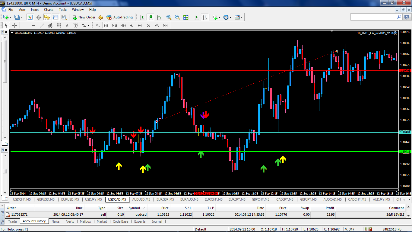The width and height of the screenshot is (412, 232).
Task: Open the New Chart dropdown arrow
Action: [x=11, y=18]
